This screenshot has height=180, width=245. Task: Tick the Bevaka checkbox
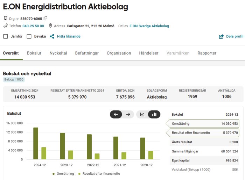tap(29, 36)
